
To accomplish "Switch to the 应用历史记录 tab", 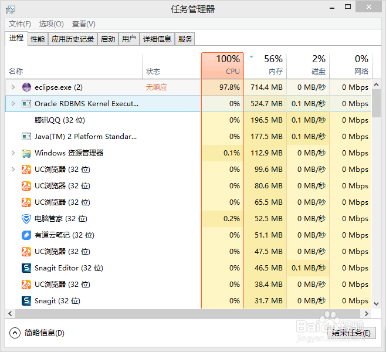I will coord(73,39).
